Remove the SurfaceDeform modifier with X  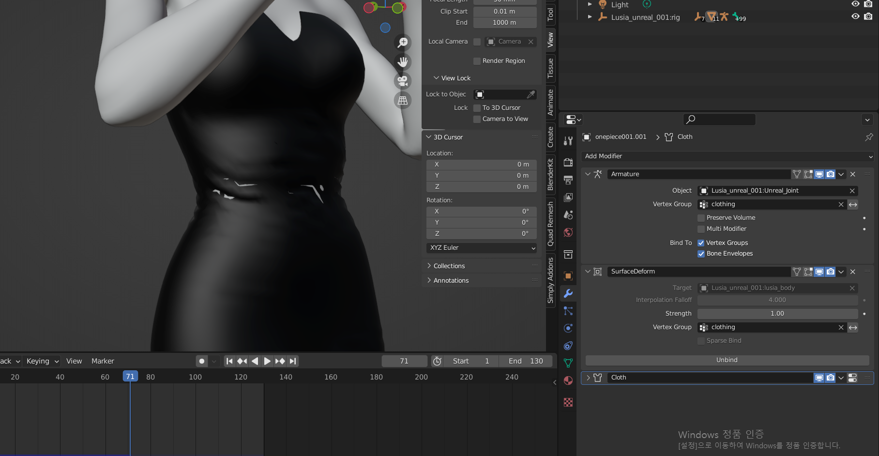pyautogui.click(x=853, y=272)
